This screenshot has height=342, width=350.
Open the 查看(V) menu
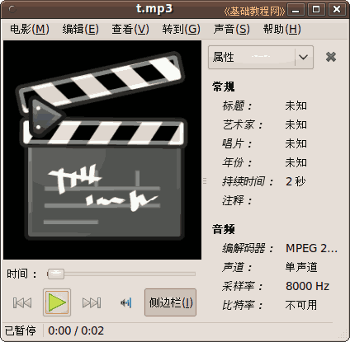coord(130,29)
